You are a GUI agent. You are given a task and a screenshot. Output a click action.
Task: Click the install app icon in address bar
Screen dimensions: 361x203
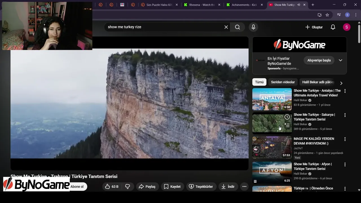[320, 15]
